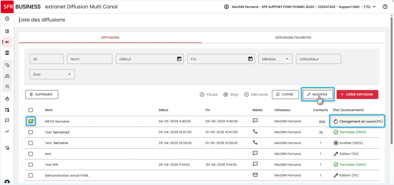Image resolution: width=394 pixels, height=185 pixels.
Task: Switch to the DIFFUSIONS tab
Action: point(110,38)
